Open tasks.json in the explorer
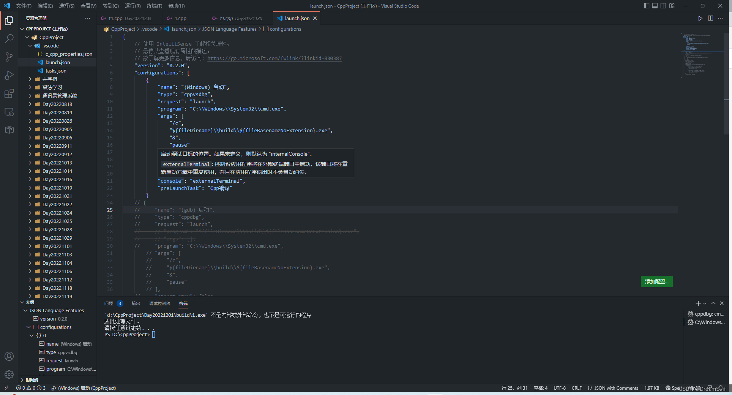732x395 pixels. 56,71
